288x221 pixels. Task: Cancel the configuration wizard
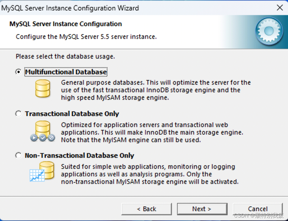coord(258,209)
